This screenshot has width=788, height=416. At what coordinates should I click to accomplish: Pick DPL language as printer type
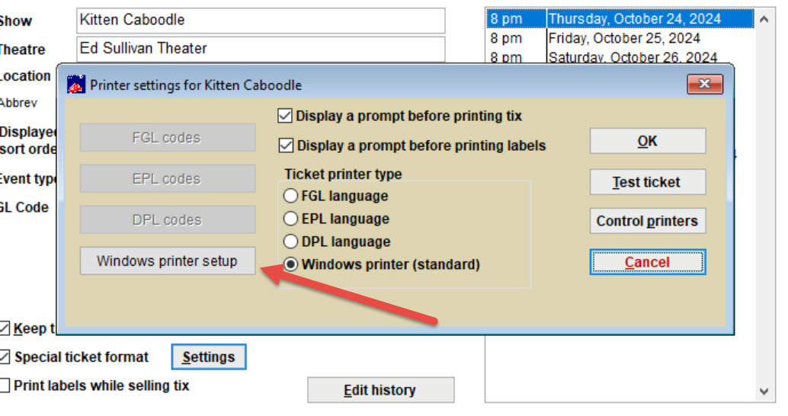click(x=290, y=242)
